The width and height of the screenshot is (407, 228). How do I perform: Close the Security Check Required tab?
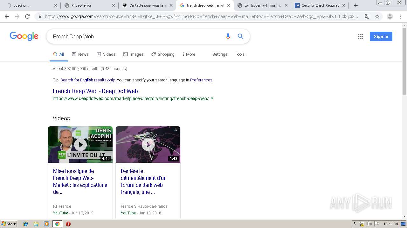[x=344, y=5]
